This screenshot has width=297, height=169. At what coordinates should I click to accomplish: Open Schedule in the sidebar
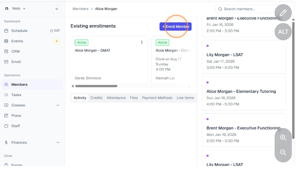(19, 31)
